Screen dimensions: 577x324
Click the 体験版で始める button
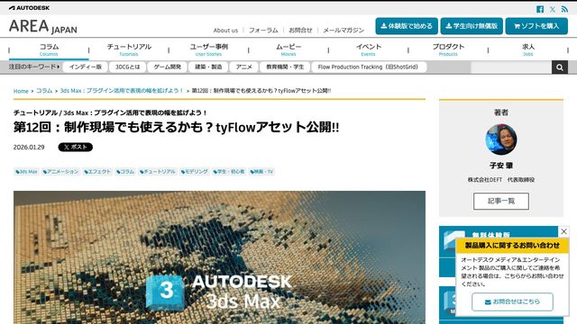407,26
